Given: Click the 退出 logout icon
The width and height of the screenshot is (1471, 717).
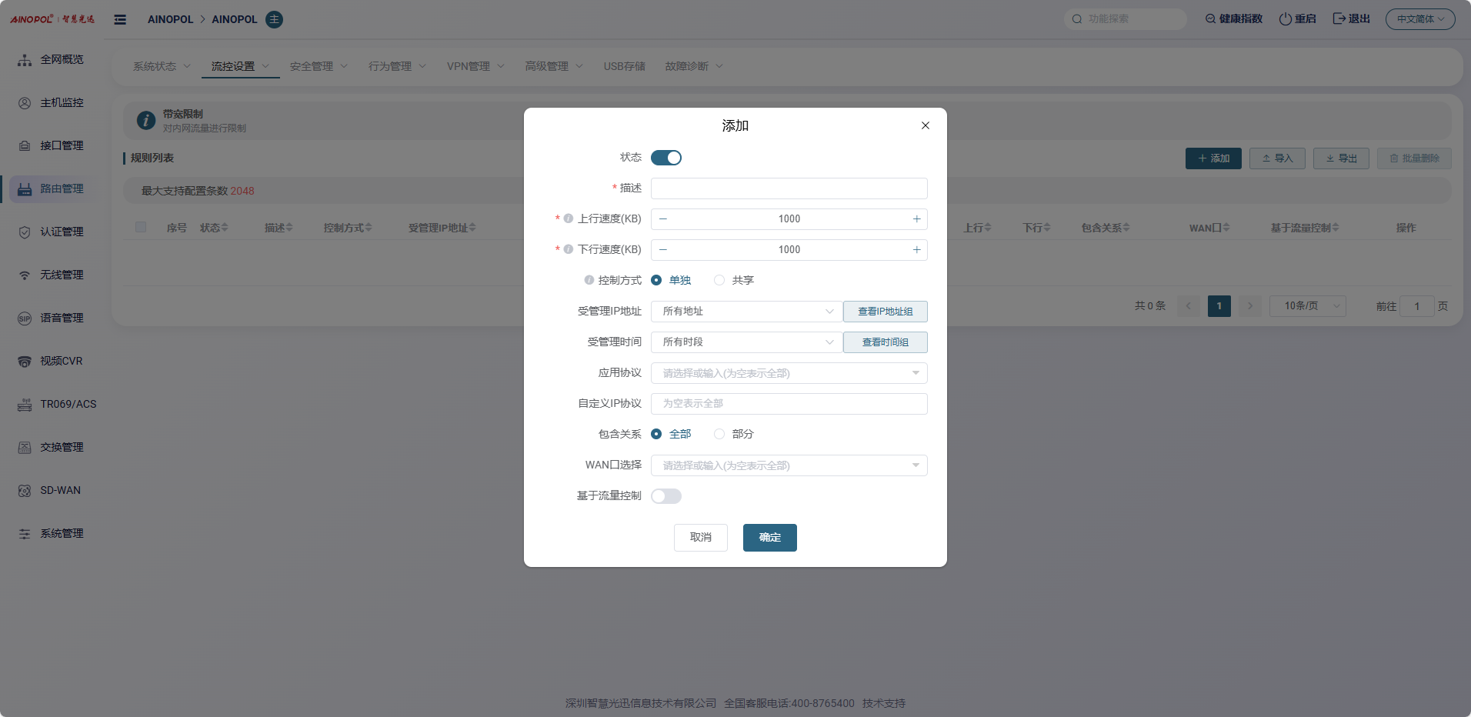Looking at the screenshot, I should pos(1339,19).
